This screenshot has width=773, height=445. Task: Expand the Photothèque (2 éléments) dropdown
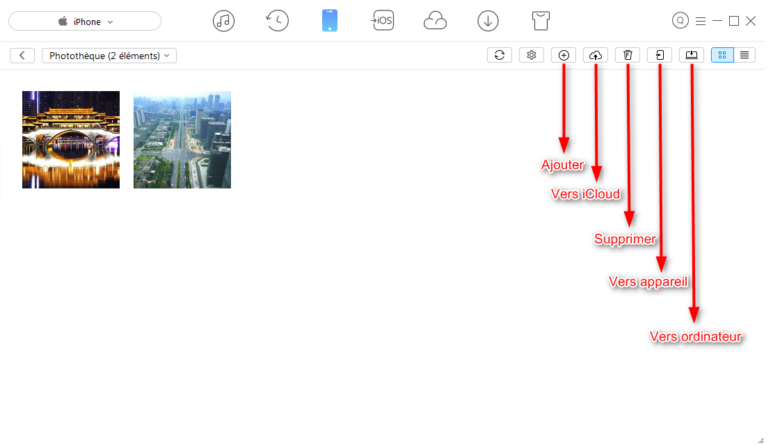click(109, 56)
